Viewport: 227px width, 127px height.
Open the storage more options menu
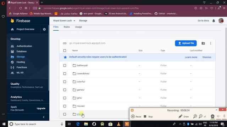210,43
